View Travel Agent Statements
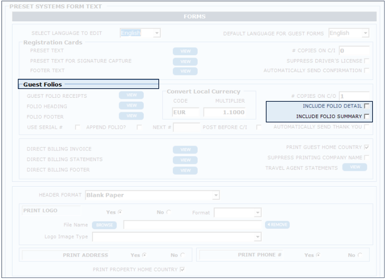This screenshot has width=386, height=279. pos(355,167)
